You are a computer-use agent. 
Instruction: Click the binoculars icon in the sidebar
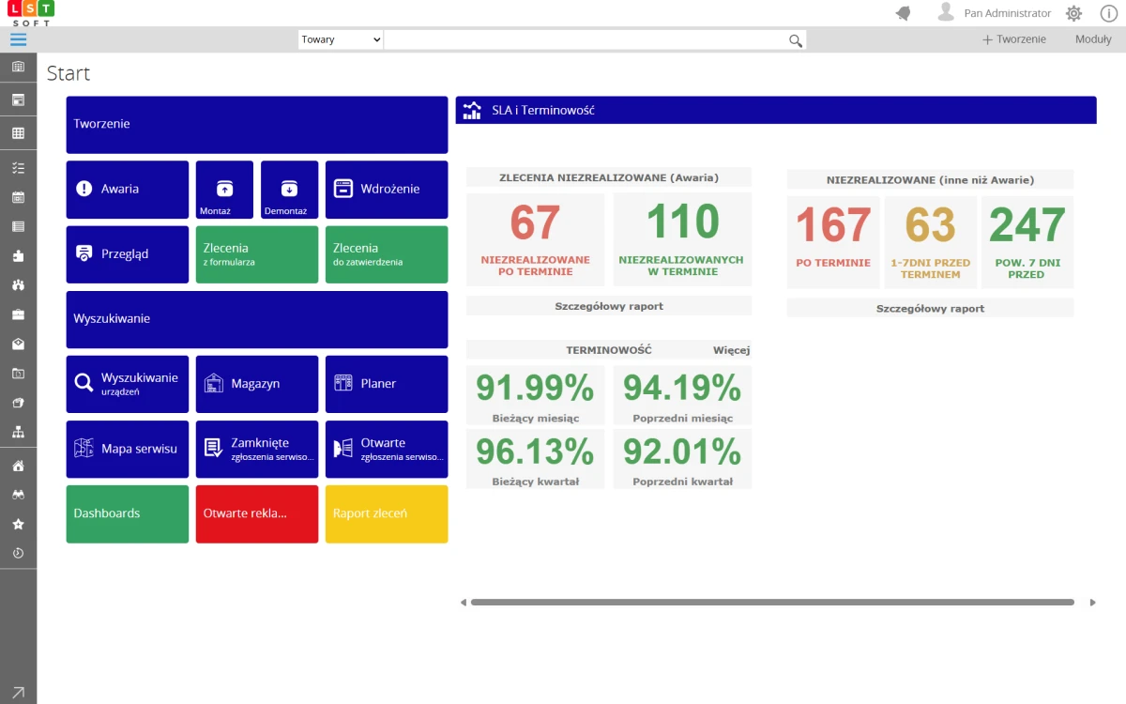coord(18,495)
